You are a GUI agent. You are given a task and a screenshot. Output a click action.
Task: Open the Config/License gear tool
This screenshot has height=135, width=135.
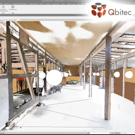tap(13, 8)
